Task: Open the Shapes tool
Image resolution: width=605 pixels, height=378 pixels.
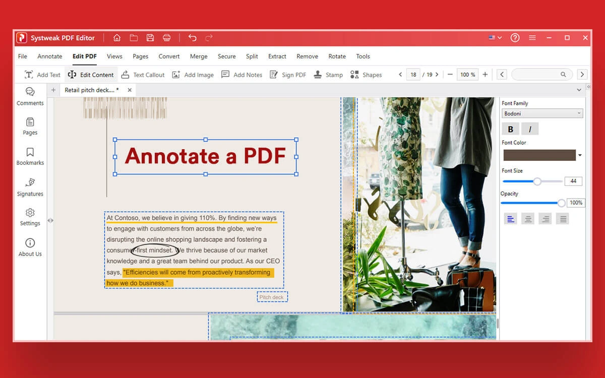Action: pos(366,75)
